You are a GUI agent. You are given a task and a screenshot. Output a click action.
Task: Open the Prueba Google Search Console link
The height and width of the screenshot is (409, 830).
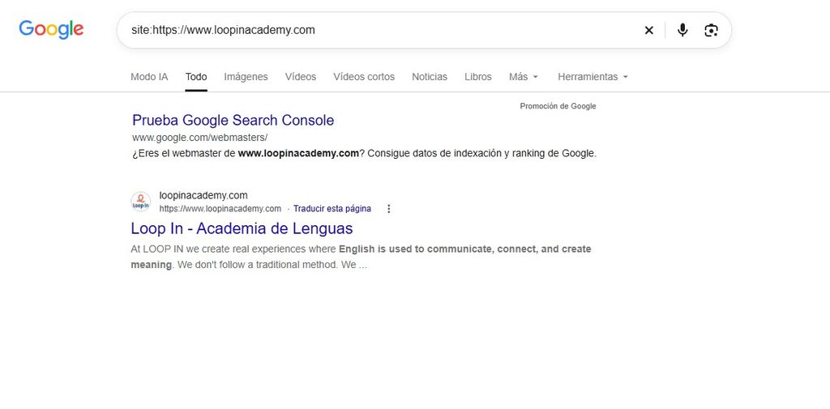pos(233,120)
